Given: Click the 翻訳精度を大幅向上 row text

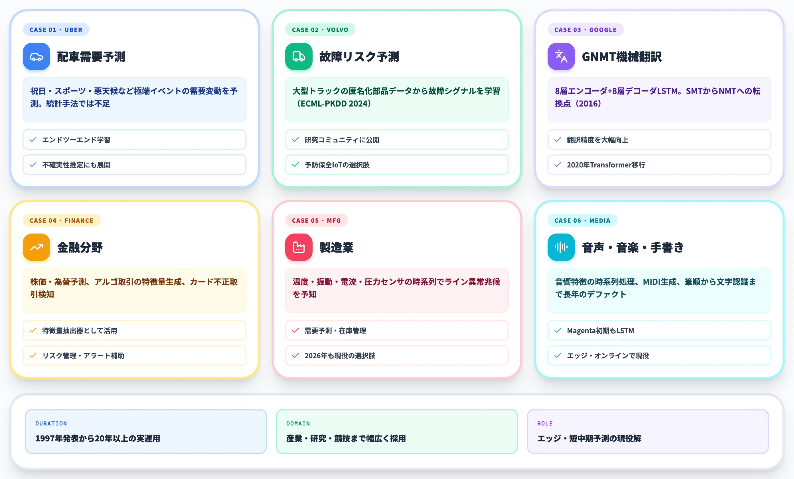Looking at the screenshot, I should [598, 140].
